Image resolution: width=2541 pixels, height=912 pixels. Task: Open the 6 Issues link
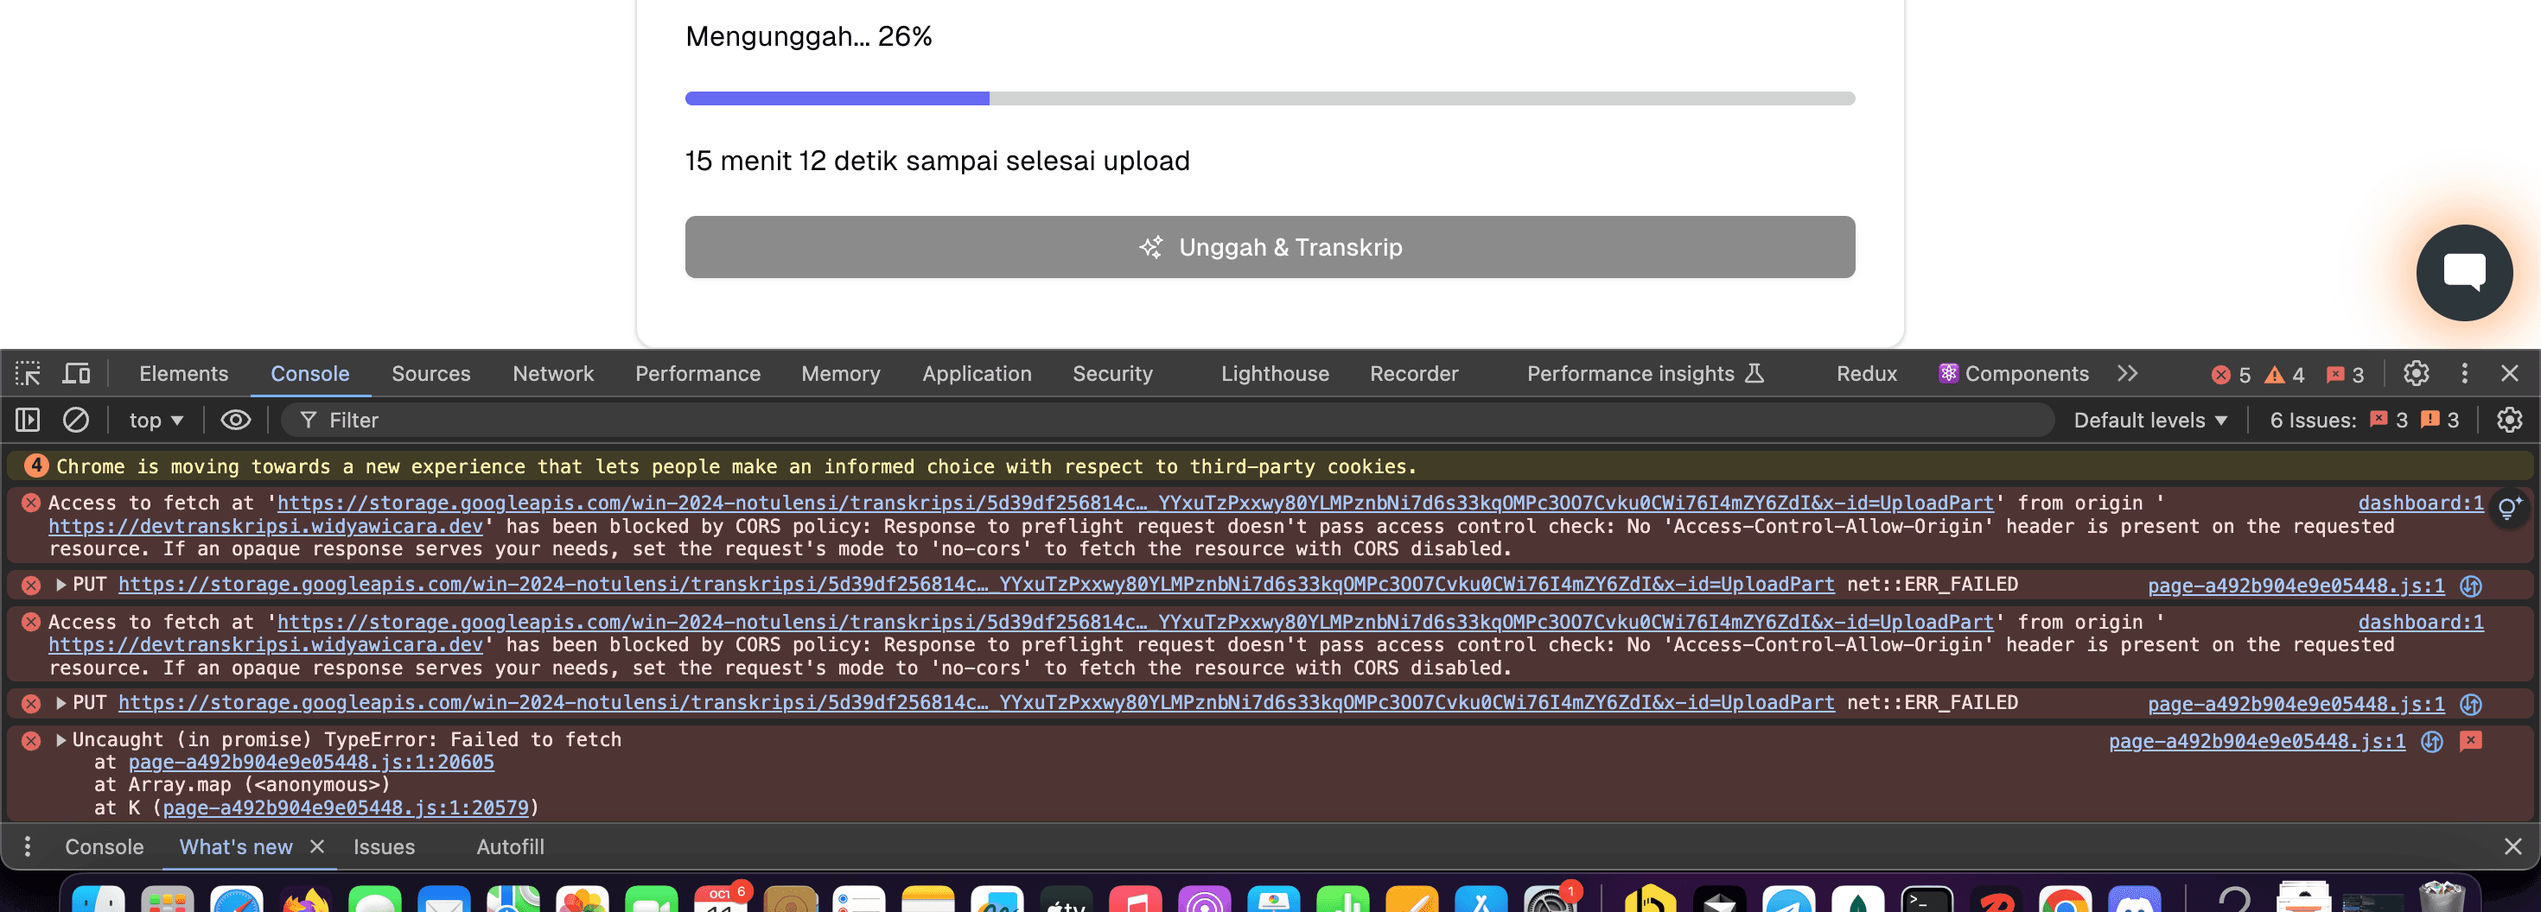[x=2365, y=420]
